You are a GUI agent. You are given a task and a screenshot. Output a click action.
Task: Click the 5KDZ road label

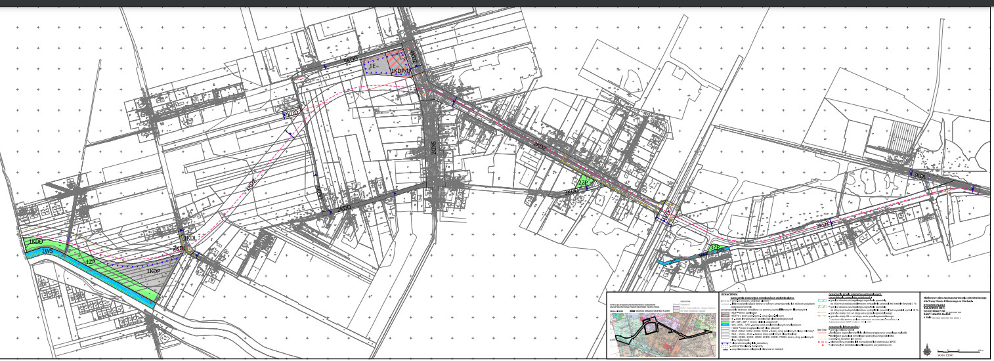click(x=433, y=150)
